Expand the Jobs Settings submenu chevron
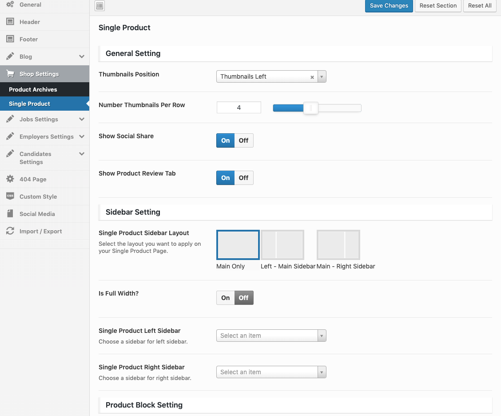 tap(82, 119)
